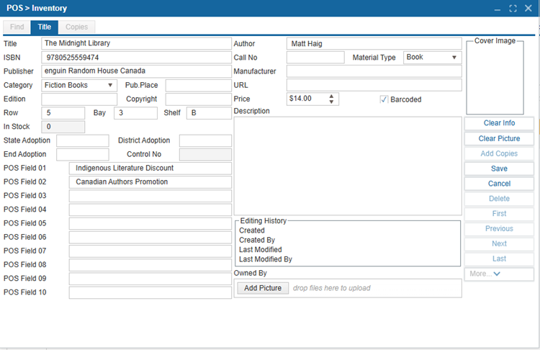This screenshot has width=540, height=350.
Task: Click the Title input field
Action: pos(136,43)
